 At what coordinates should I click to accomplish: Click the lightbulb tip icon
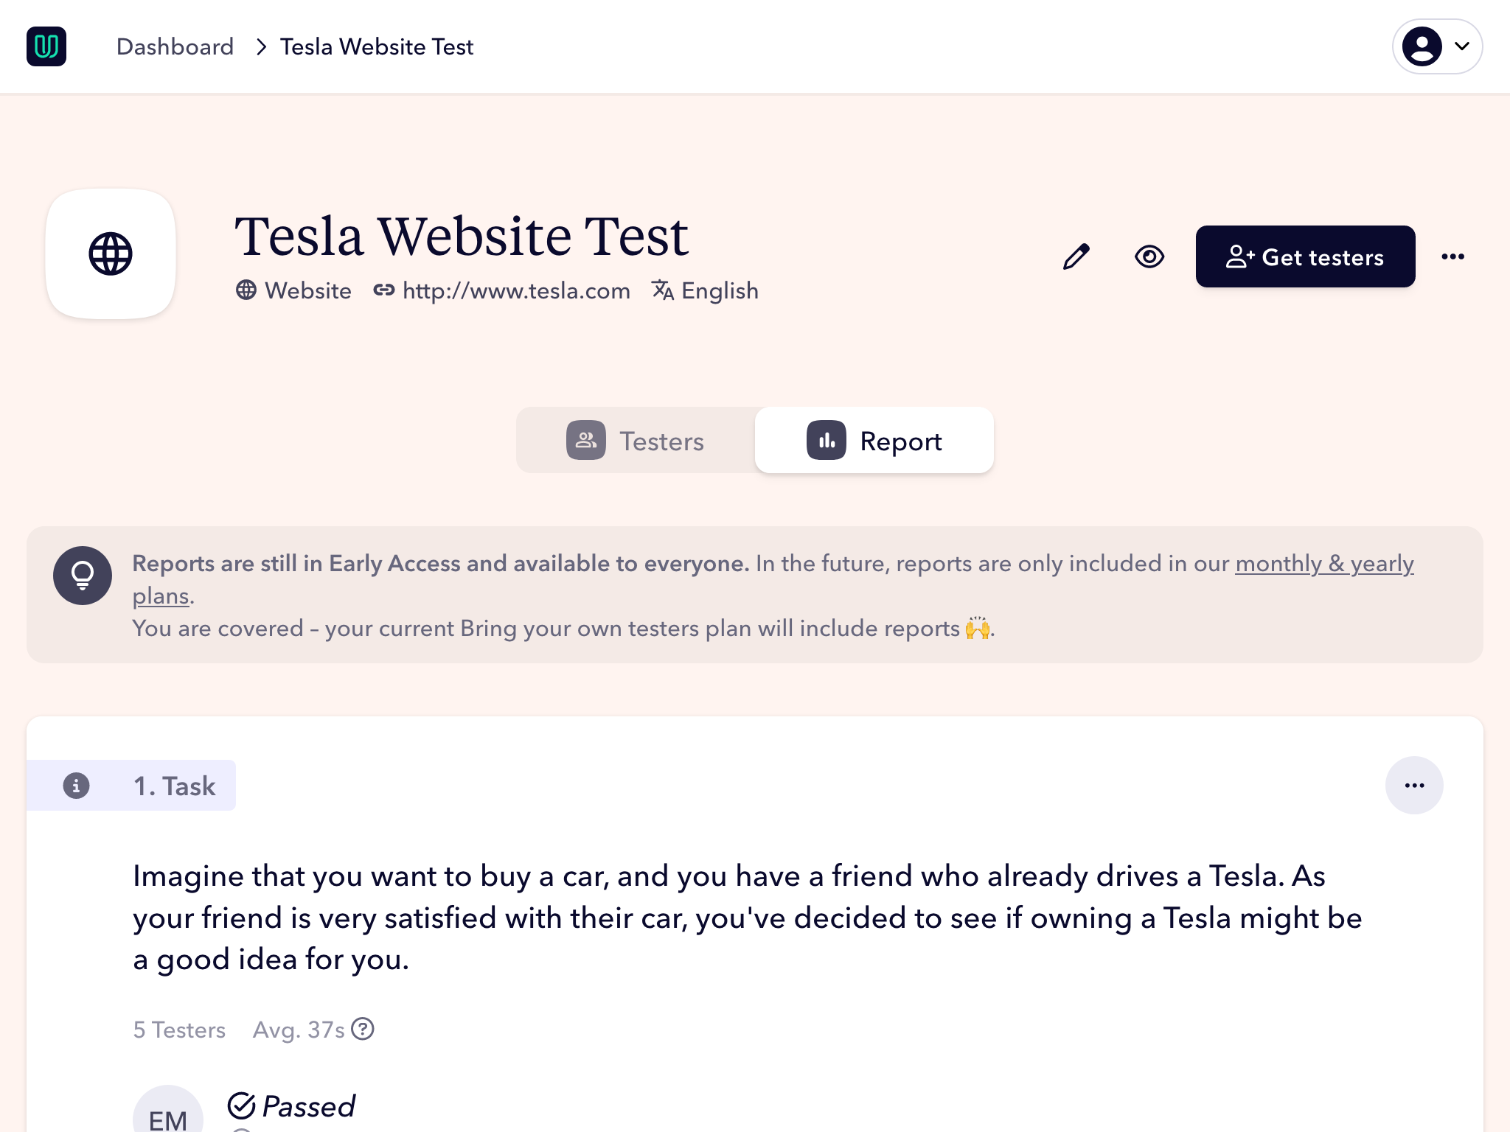pos(83,576)
